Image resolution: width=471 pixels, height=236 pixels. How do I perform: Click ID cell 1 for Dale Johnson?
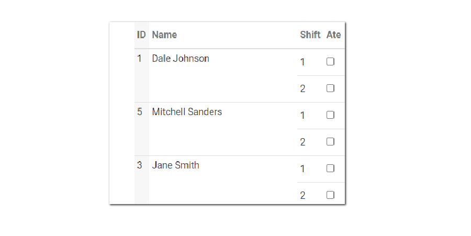[140, 59]
